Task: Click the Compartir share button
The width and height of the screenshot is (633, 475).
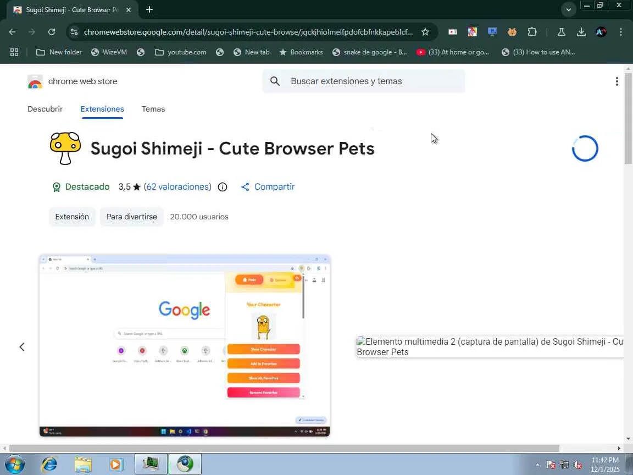Action: pyautogui.click(x=268, y=187)
